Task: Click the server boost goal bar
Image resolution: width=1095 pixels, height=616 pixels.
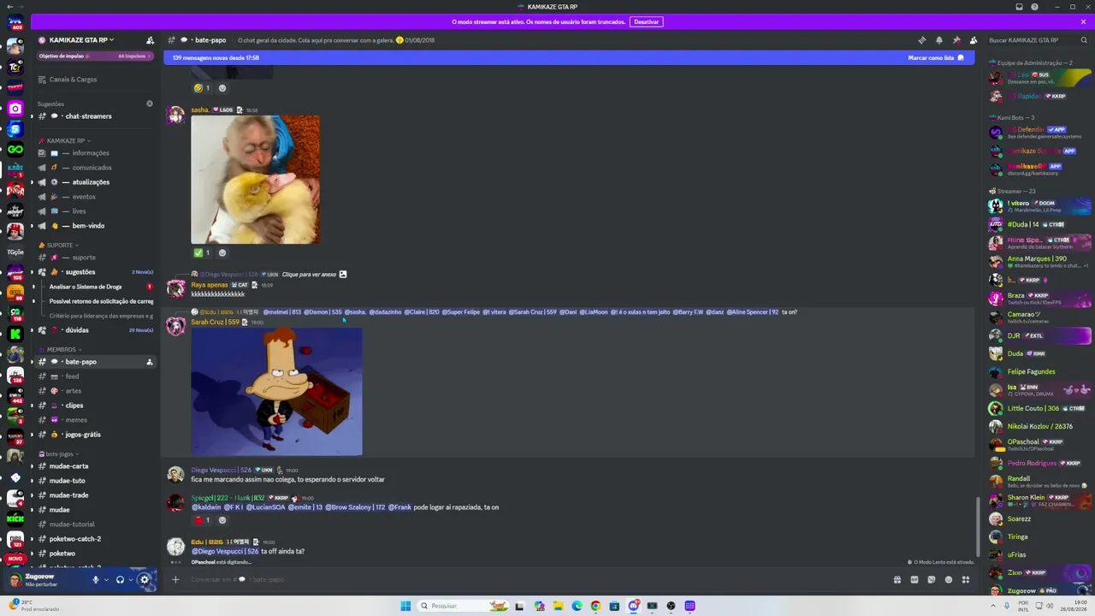Action: (96, 56)
